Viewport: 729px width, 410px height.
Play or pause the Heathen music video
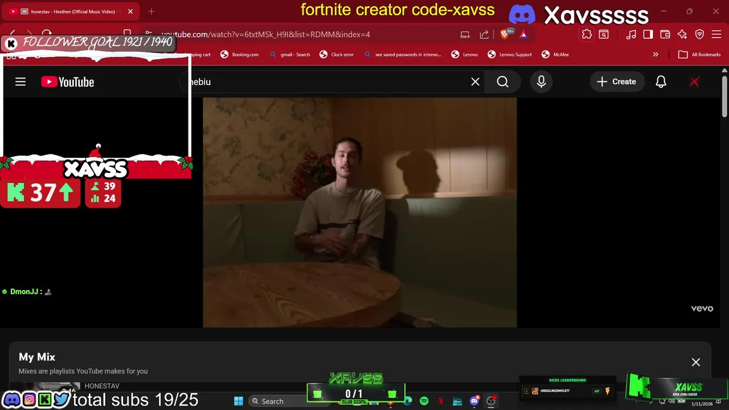click(359, 212)
